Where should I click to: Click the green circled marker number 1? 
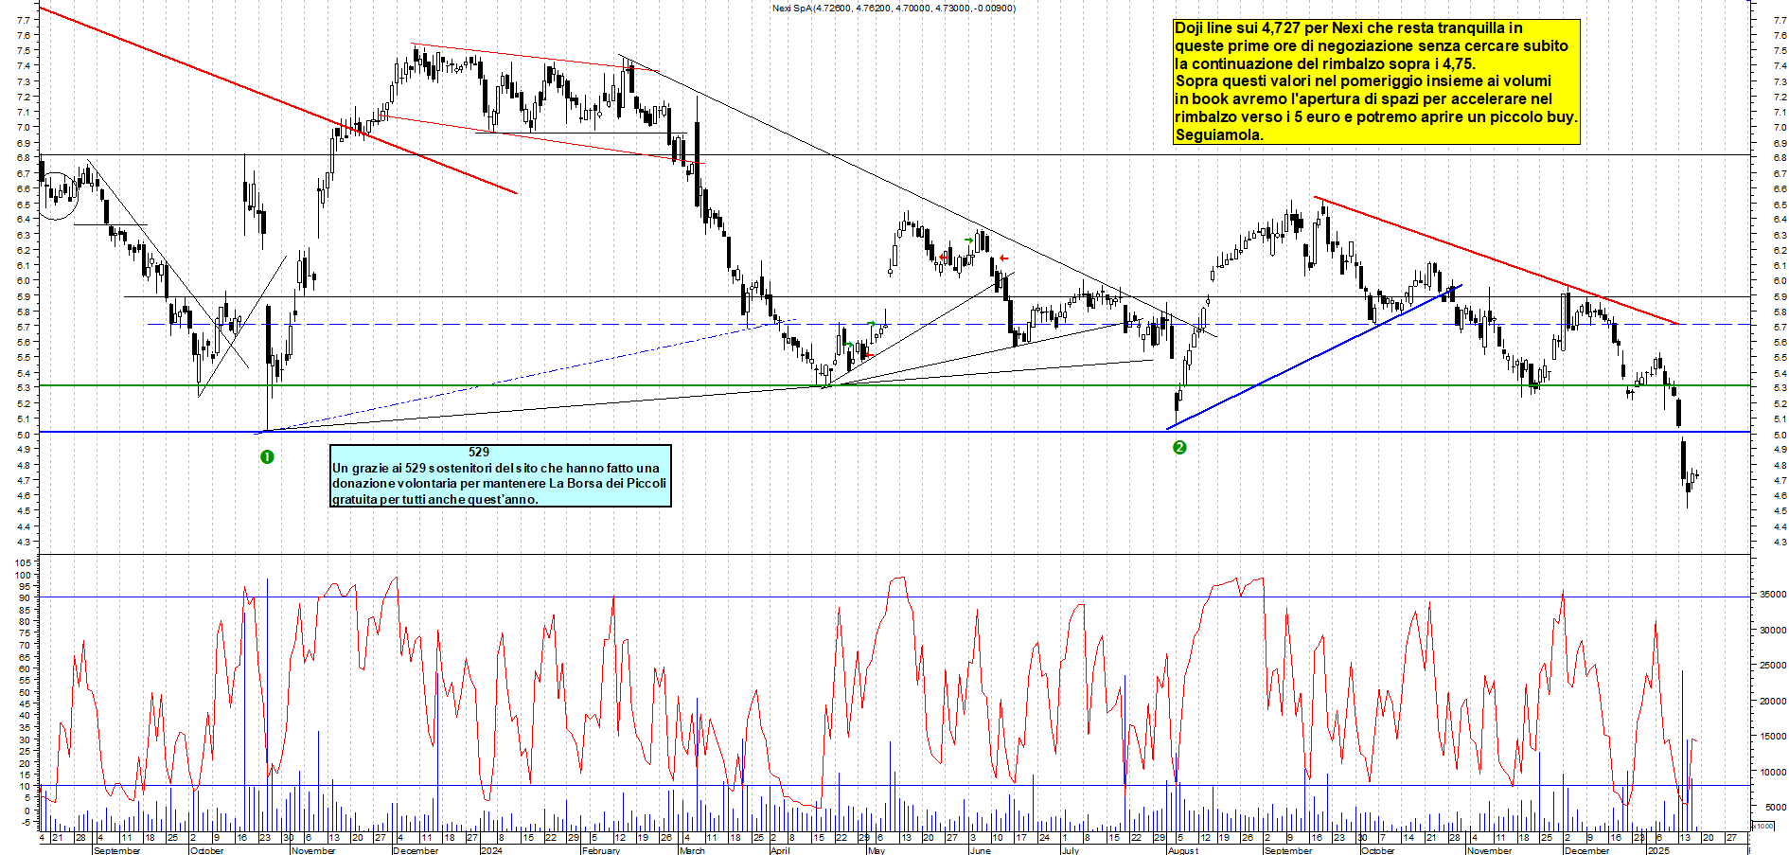pyautogui.click(x=267, y=457)
